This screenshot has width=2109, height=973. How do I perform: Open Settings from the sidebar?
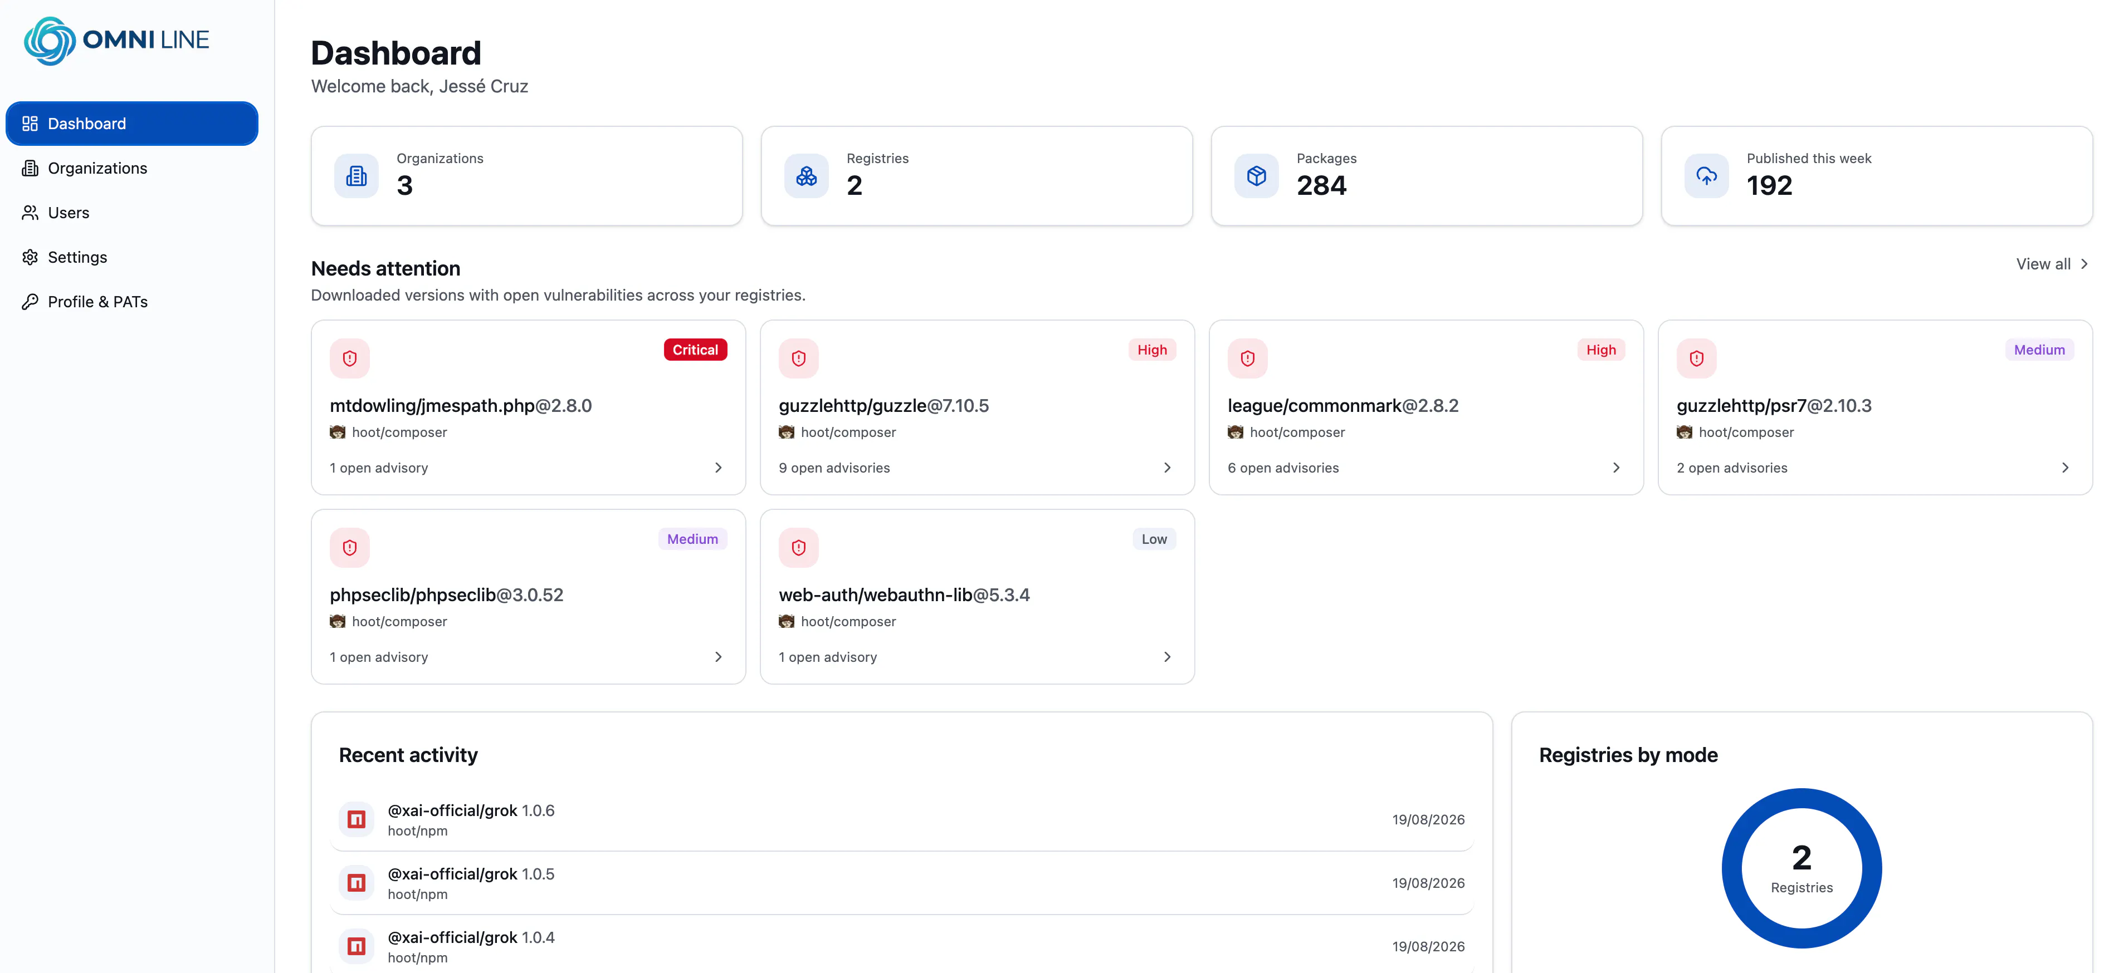point(132,257)
